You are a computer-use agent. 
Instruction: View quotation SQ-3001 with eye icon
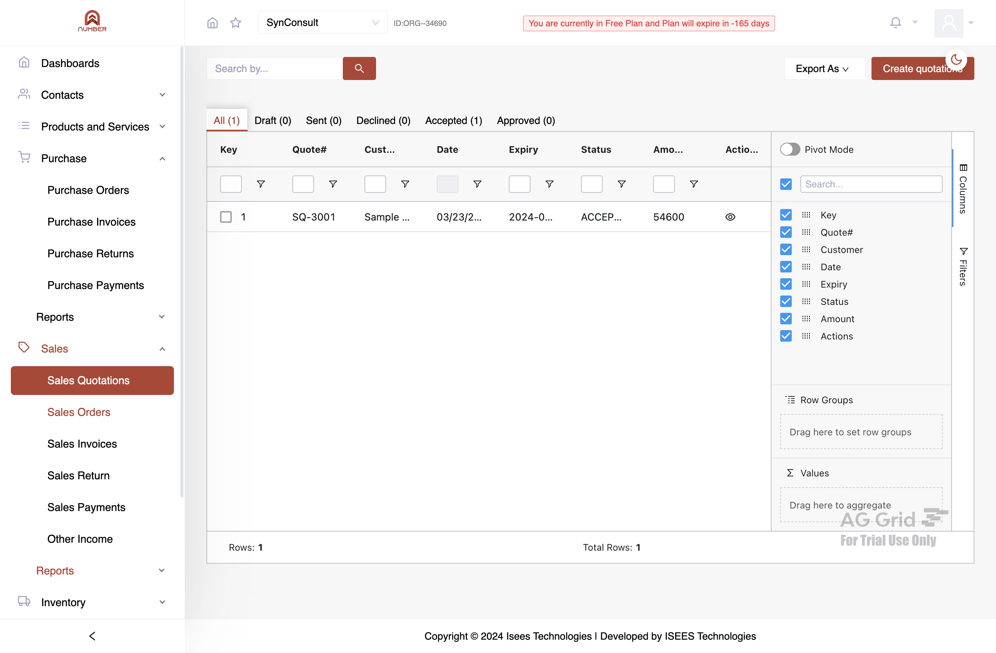pyautogui.click(x=730, y=217)
